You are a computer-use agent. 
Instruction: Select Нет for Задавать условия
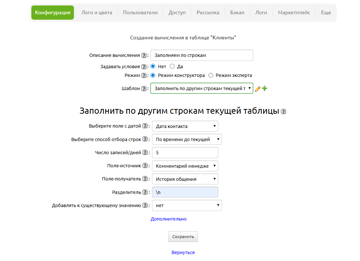pyautogui.click(x=153, y=66)
